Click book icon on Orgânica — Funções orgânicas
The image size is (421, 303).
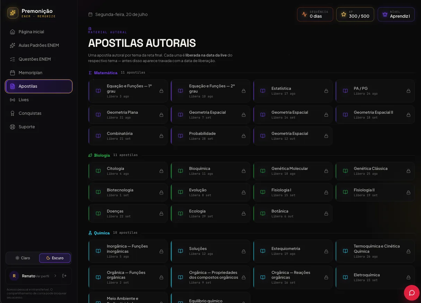[x=98, y=277]
